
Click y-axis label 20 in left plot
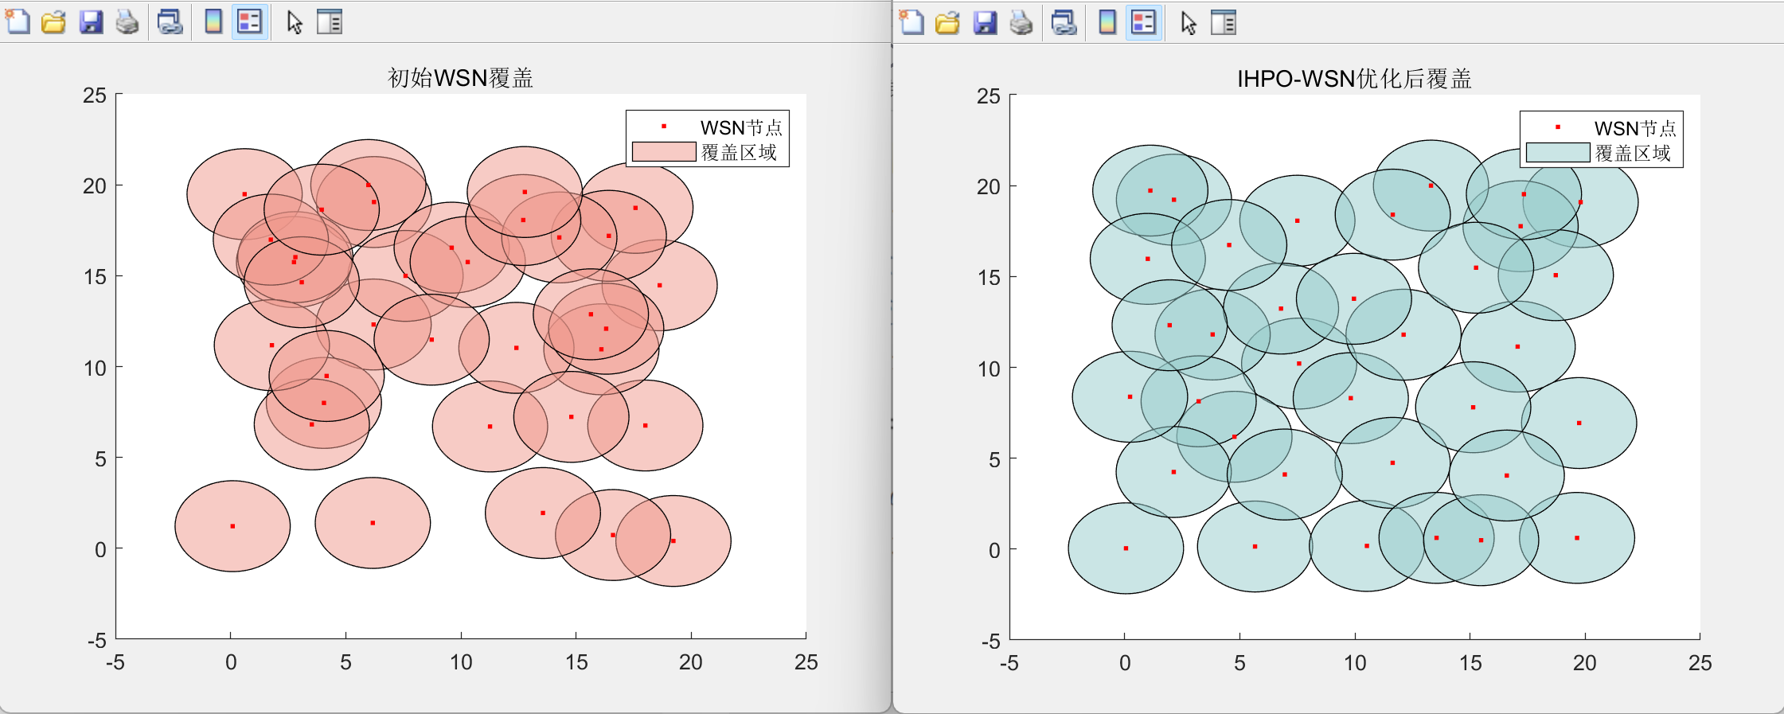[x=94, y=185]
